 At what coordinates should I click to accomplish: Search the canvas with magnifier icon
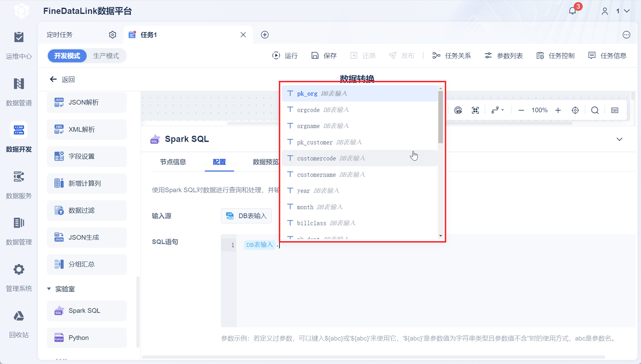(x=595, y=110)
